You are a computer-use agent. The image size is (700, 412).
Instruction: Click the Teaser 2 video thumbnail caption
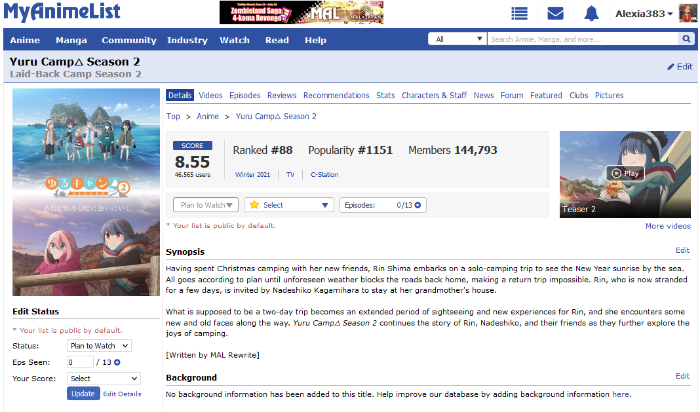point(579,210)
